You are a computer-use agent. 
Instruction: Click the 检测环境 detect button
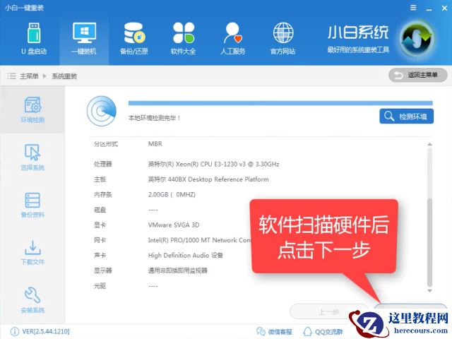pos(406,117)
